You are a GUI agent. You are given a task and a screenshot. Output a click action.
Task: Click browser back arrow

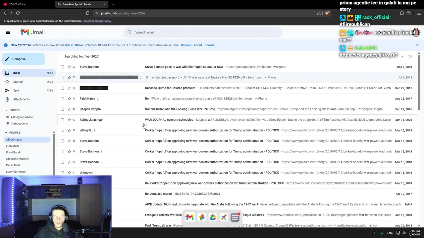(x=5, y=13)
